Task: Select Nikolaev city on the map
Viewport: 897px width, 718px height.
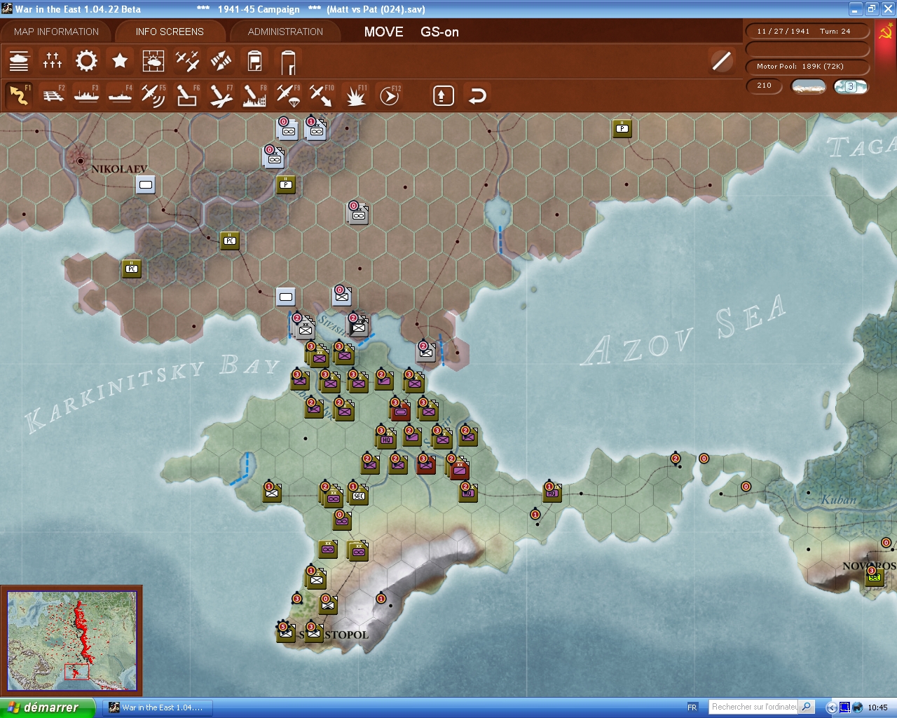Action: (x=81, y=161)
